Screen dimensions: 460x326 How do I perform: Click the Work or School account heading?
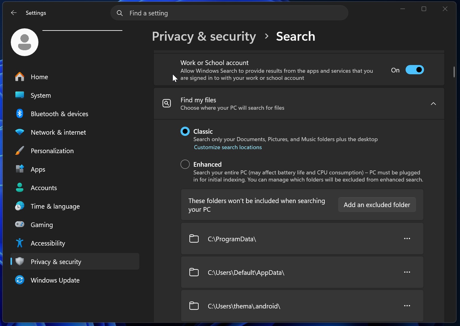[x=214, y=63]
